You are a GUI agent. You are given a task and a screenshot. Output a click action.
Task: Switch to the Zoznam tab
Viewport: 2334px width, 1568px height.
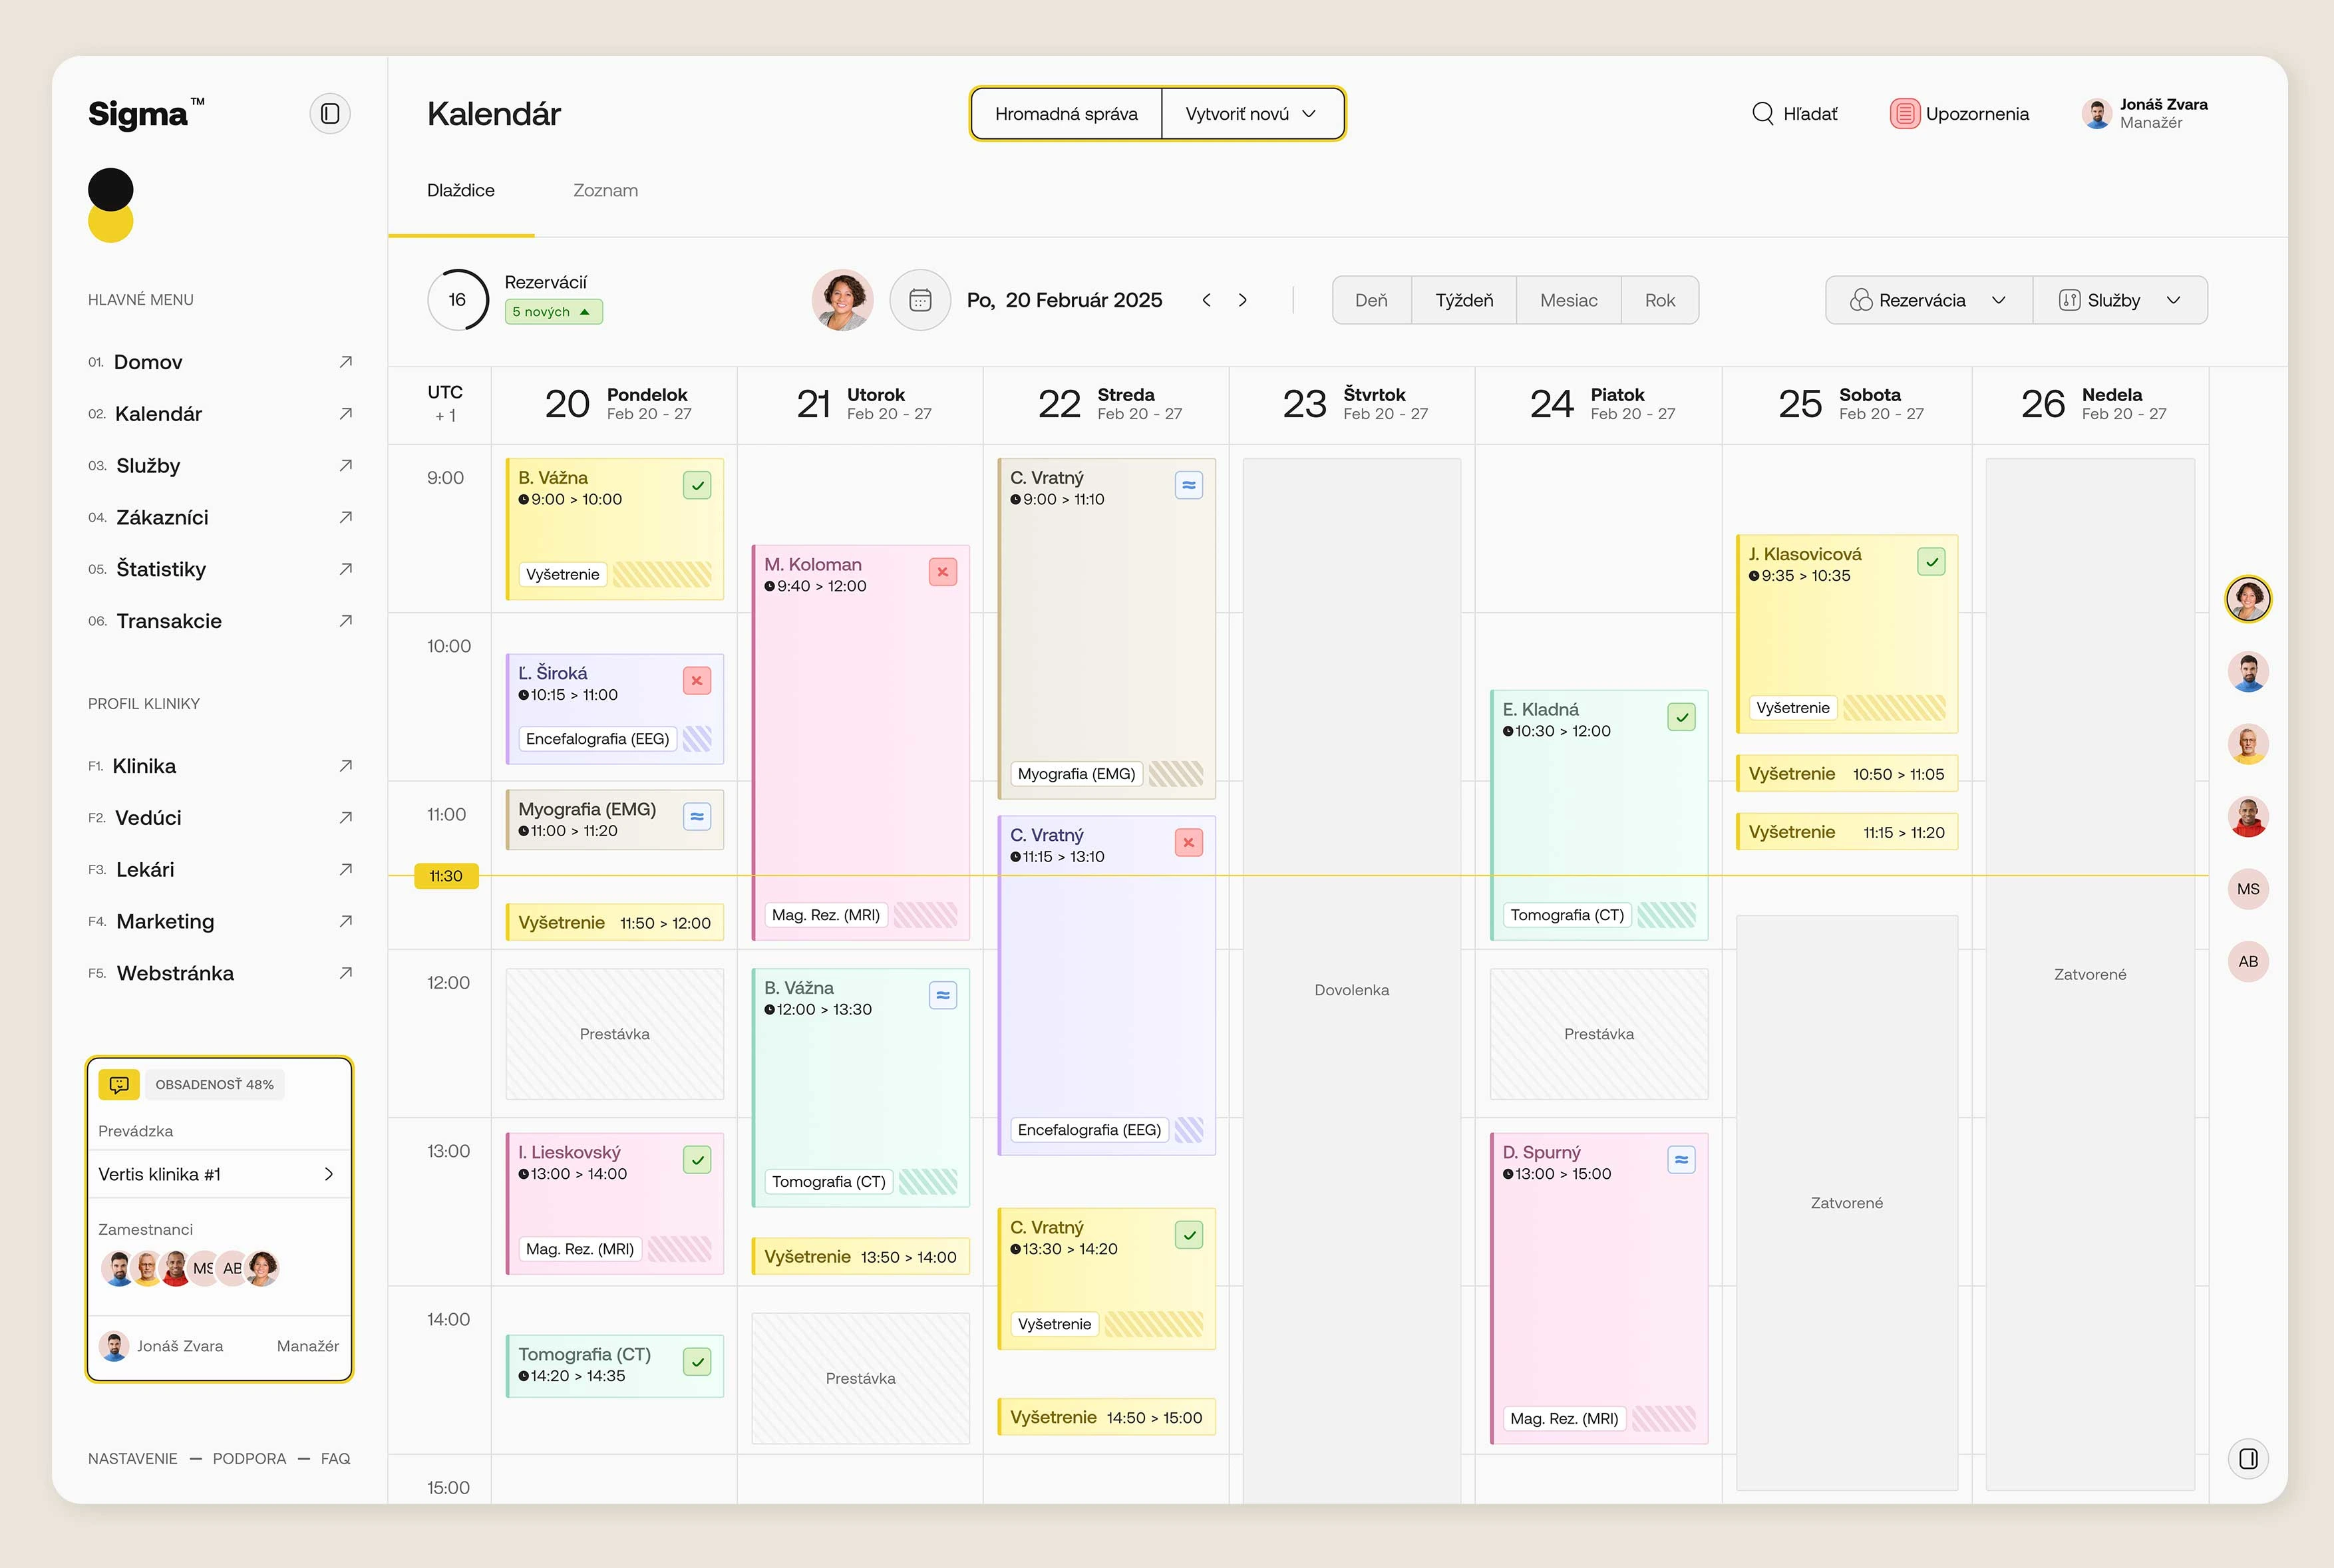(x=605, y=190)
